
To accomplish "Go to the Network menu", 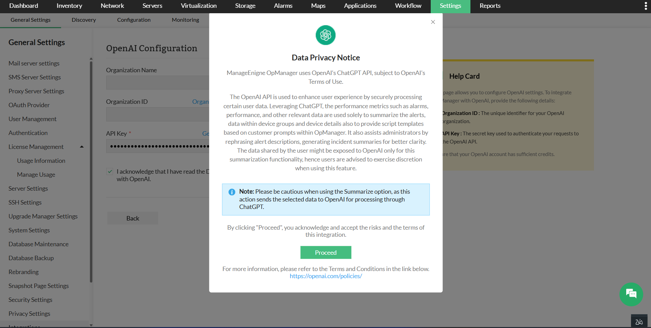I will 112,6.
